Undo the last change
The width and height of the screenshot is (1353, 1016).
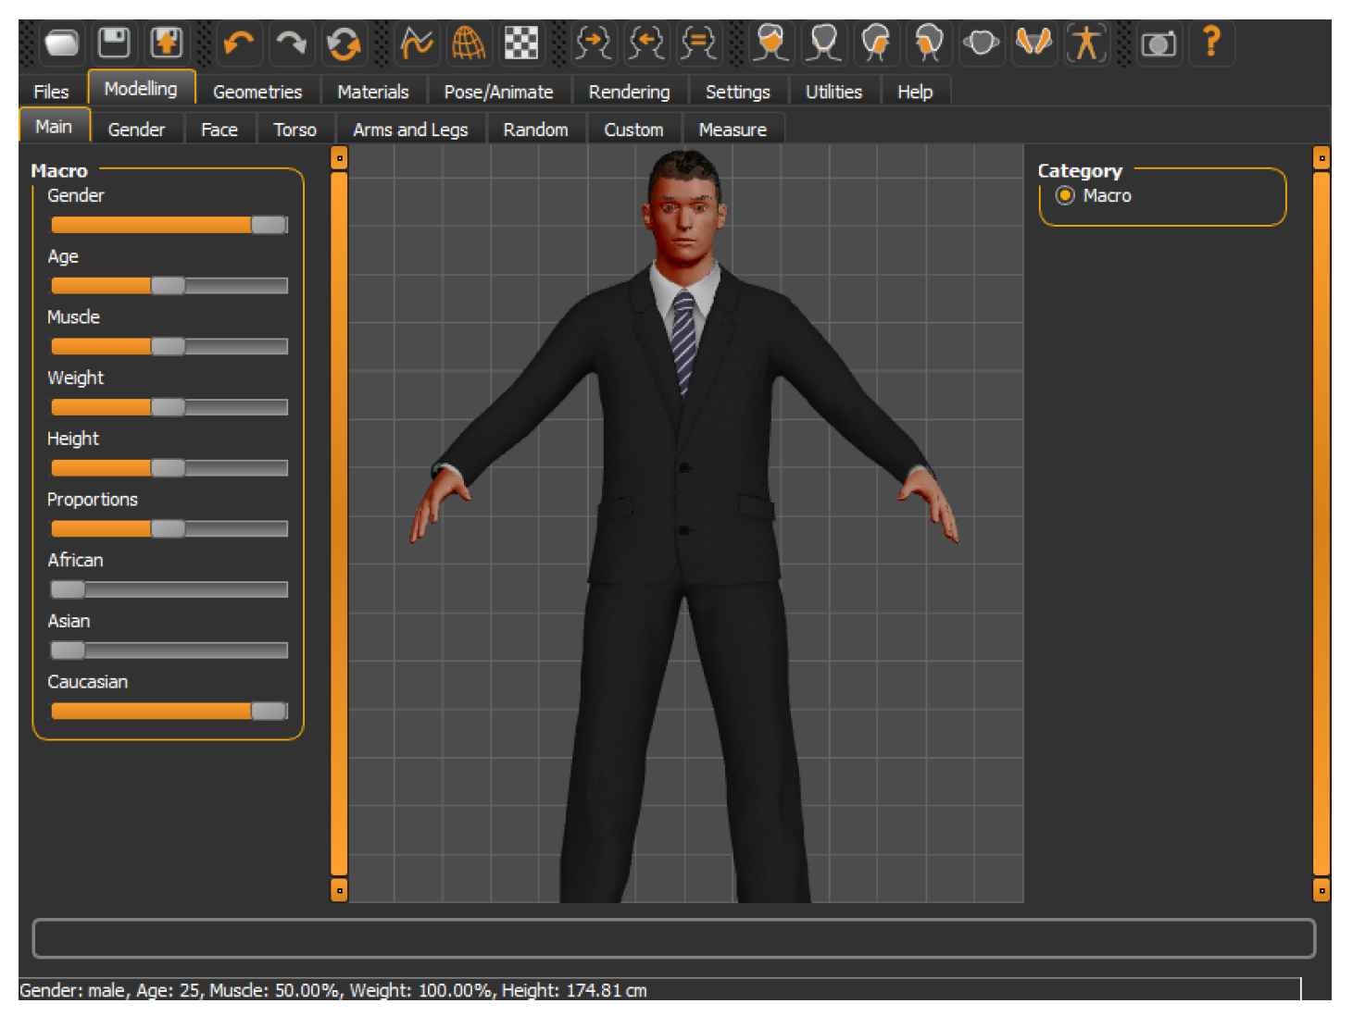[238, 43]
